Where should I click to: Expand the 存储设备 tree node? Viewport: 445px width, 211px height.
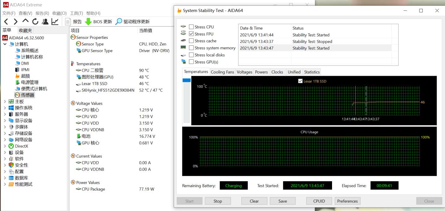click(5, 133)
